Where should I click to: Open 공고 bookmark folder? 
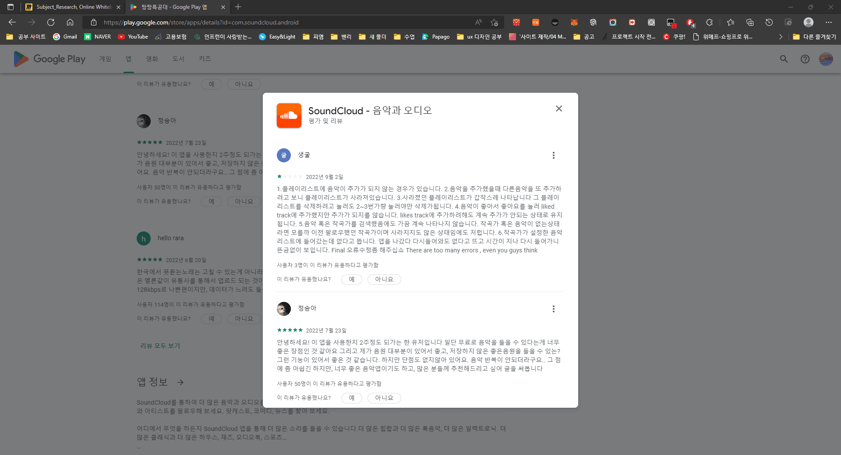[x=584, y=37]
